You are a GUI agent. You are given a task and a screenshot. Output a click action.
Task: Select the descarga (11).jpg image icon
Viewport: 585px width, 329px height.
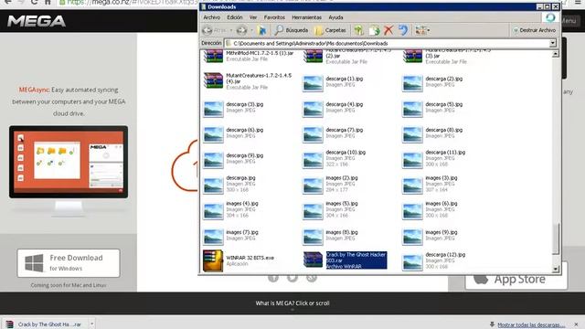click(x=412, y=160)
